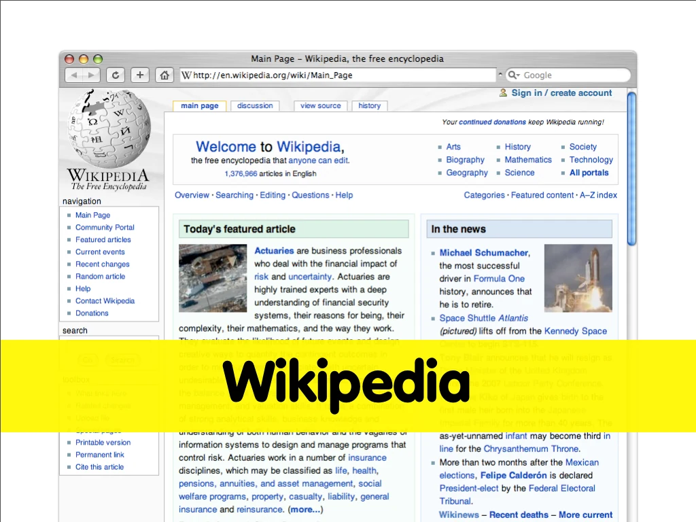Screen dimensions: 696x522
Task: Open the All portals link
Action: point(589,172)
